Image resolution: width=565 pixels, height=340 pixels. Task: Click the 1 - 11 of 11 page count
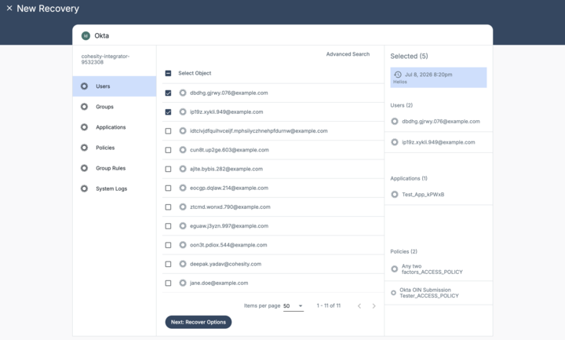click(x=328, y=305)
